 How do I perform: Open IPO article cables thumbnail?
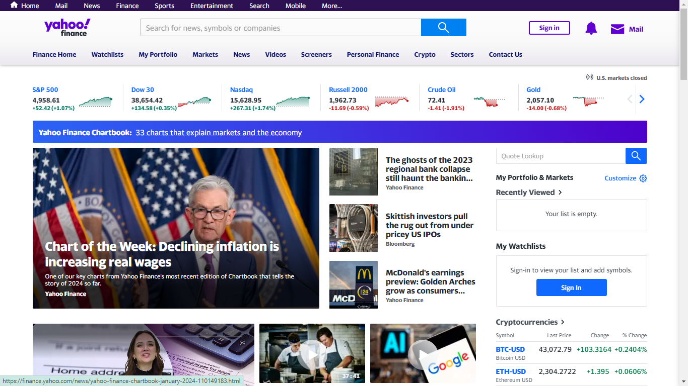click(354, 228)
